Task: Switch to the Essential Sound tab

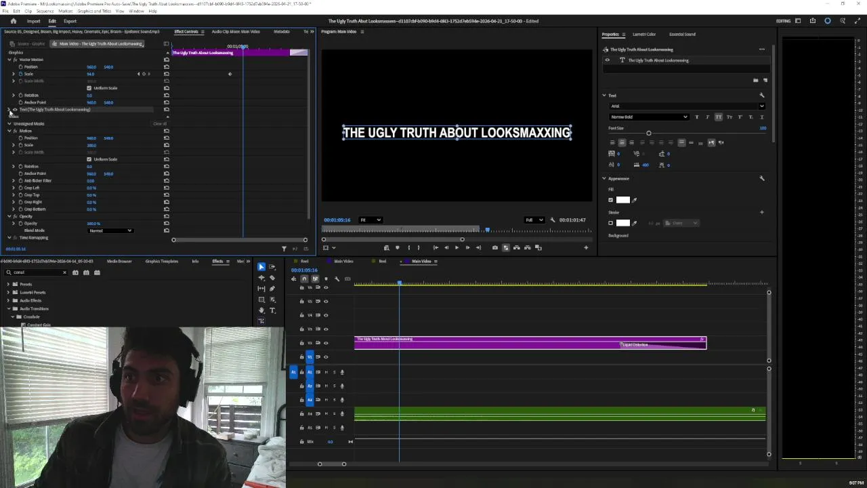Action: (682, 35)
